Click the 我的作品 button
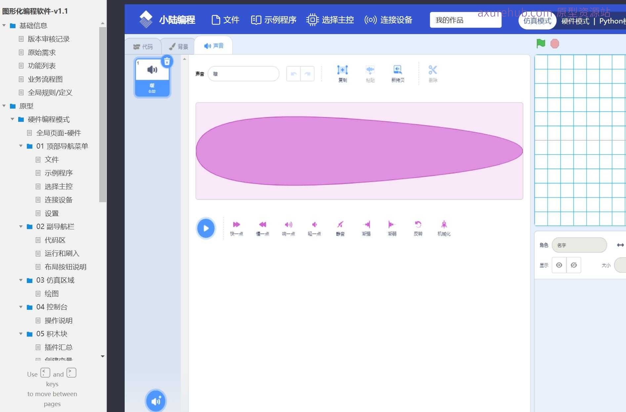Image resolution: width=626 pixels, height=412 pixels. coord(465,20)
